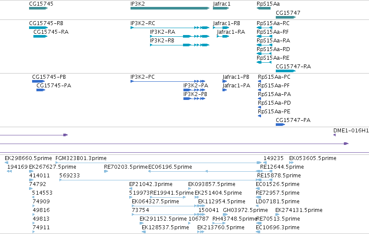
Task: Click the RpS15Aa-PA protein label
Action: [274, 94]
